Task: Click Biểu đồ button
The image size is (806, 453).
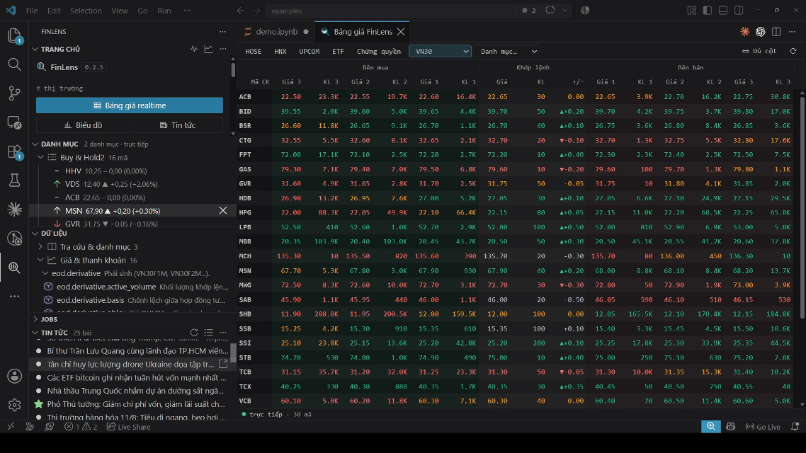Action: (83, 125)
